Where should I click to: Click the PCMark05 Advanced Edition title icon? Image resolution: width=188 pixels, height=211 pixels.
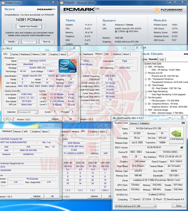pyautogui.click(x=62, y=3)
